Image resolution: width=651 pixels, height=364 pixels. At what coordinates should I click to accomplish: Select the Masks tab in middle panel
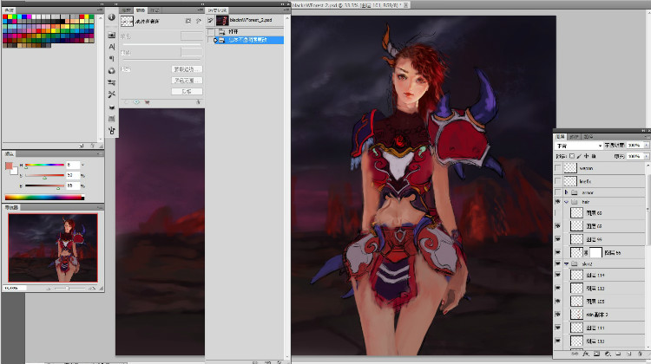(141, 10)
